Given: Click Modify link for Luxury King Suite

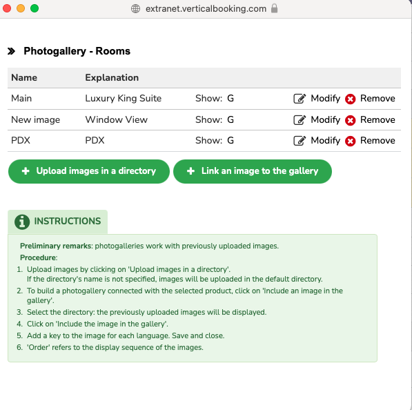Looking at the screenshot, I should (325, 98).
